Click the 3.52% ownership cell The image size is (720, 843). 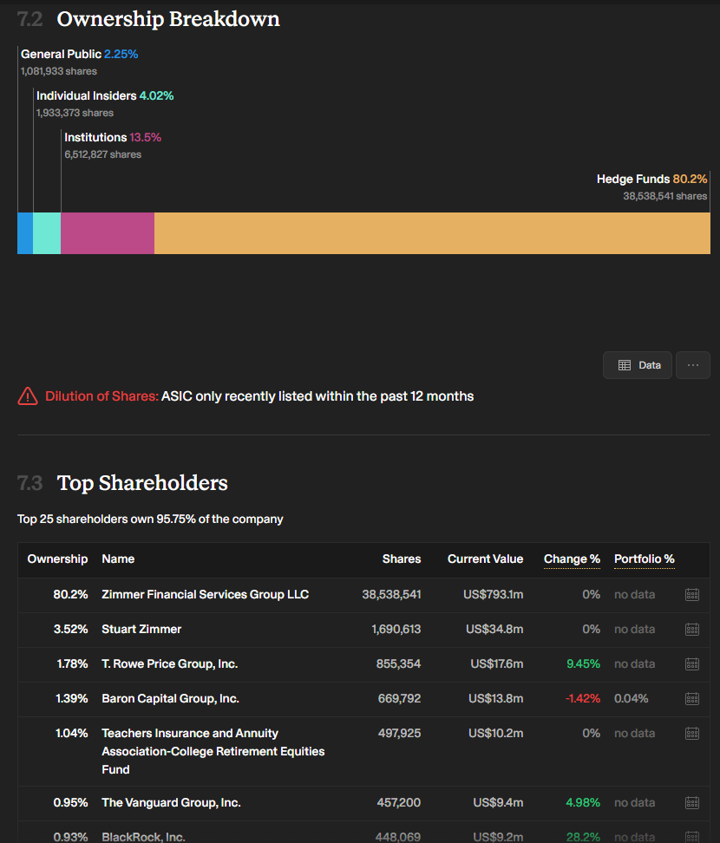point(70,629)
